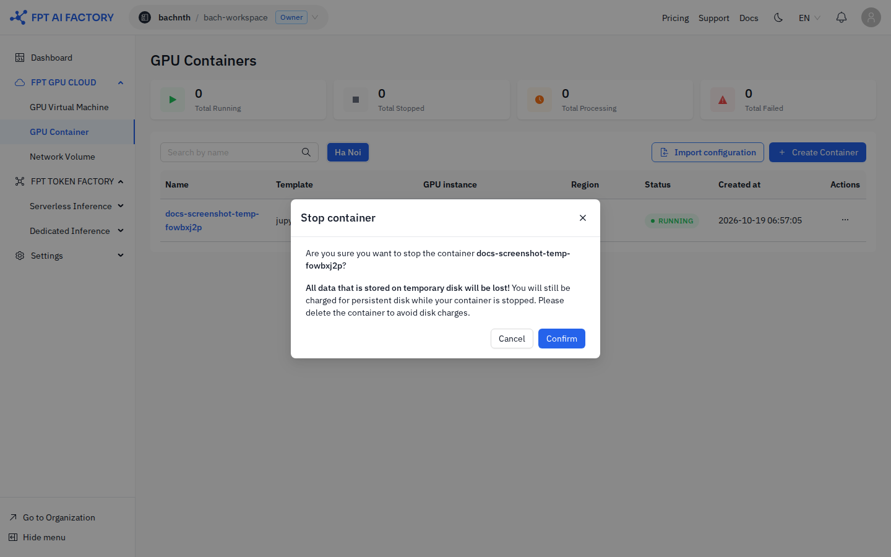The image size is (891, 557).
Task: Click Total Failed warning icon
Action: click(x=723, y=100)
